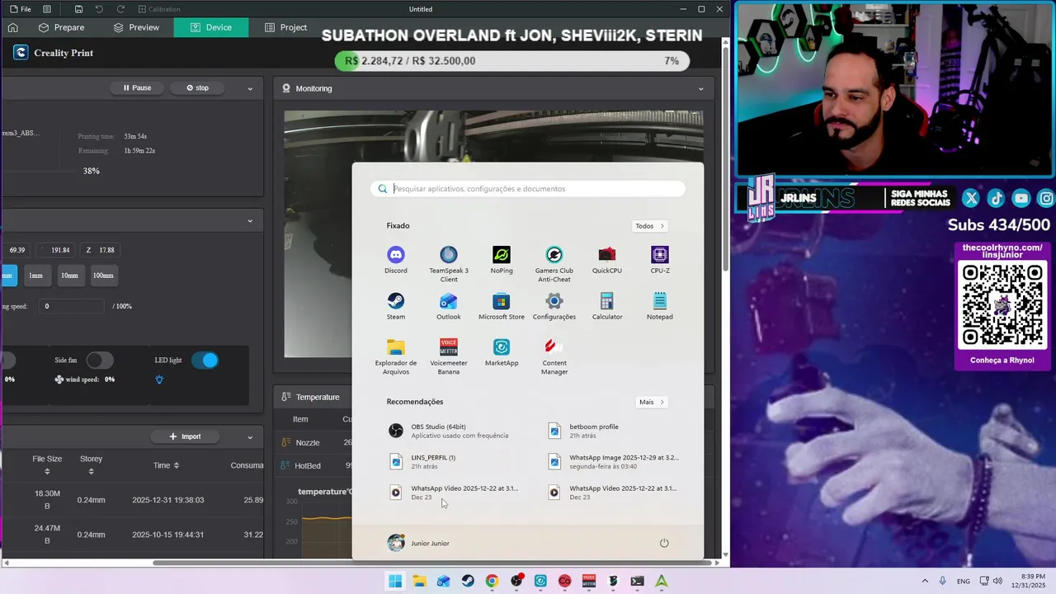
Task: Launch Voicemeeter Banana
Action: click(449, 356)
